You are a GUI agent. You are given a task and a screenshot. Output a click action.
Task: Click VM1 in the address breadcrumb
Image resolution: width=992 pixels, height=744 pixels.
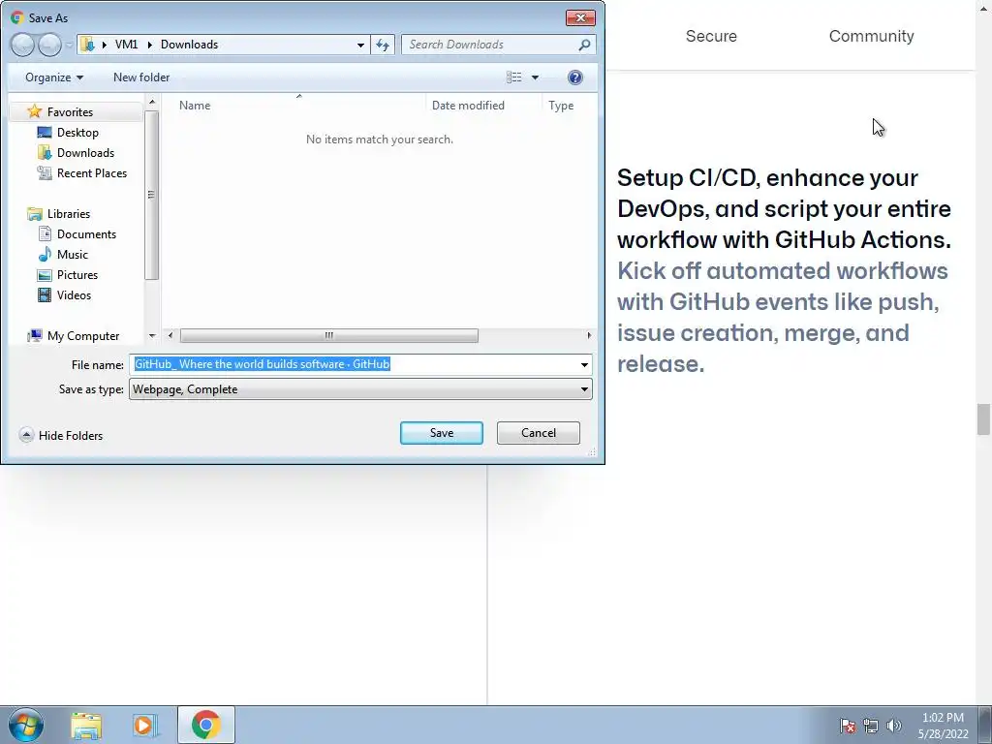pos(127,45)
